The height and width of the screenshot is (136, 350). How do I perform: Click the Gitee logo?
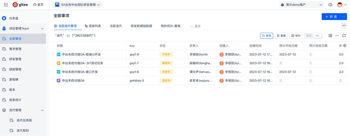20,5
